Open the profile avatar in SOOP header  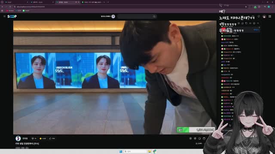[264, 16]
